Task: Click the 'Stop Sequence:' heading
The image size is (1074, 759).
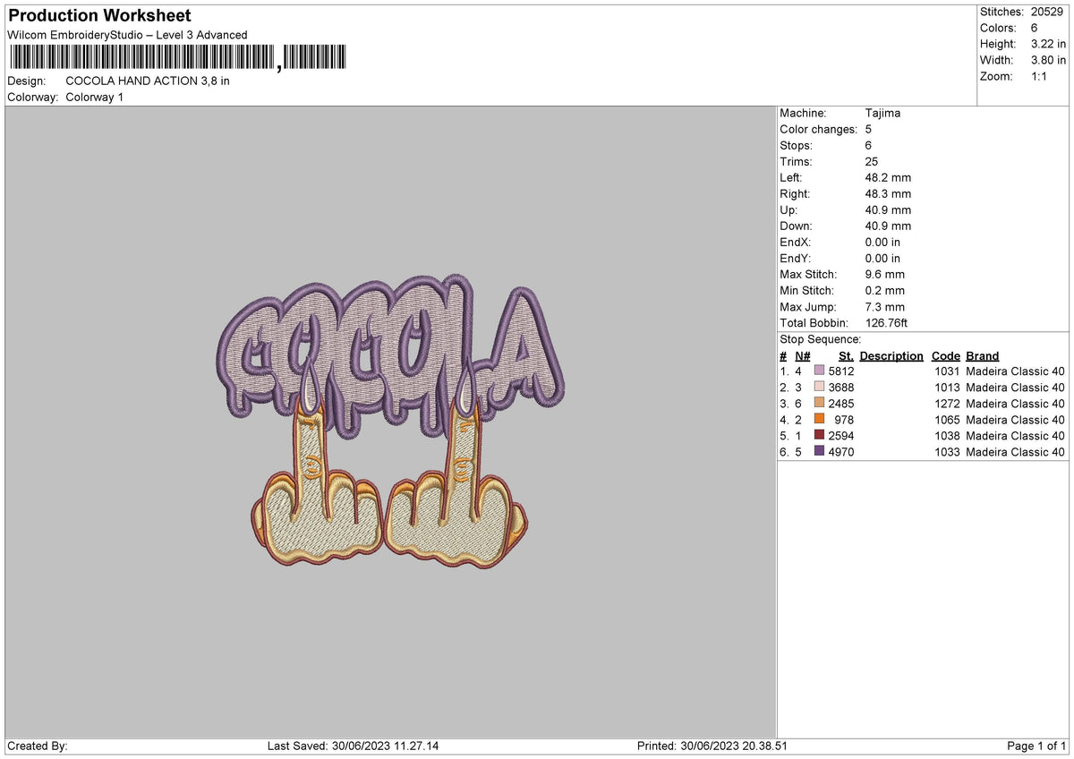Action: coord(821,339)
